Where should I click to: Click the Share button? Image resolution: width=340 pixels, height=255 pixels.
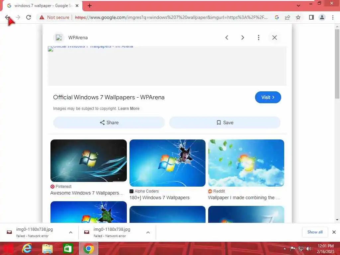[x=109, y=123]
